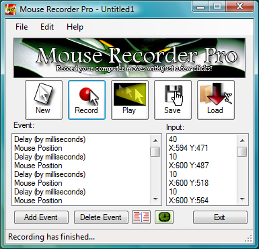Open the File menu
The height and width of the screenshot is (249, 259).
22,27
